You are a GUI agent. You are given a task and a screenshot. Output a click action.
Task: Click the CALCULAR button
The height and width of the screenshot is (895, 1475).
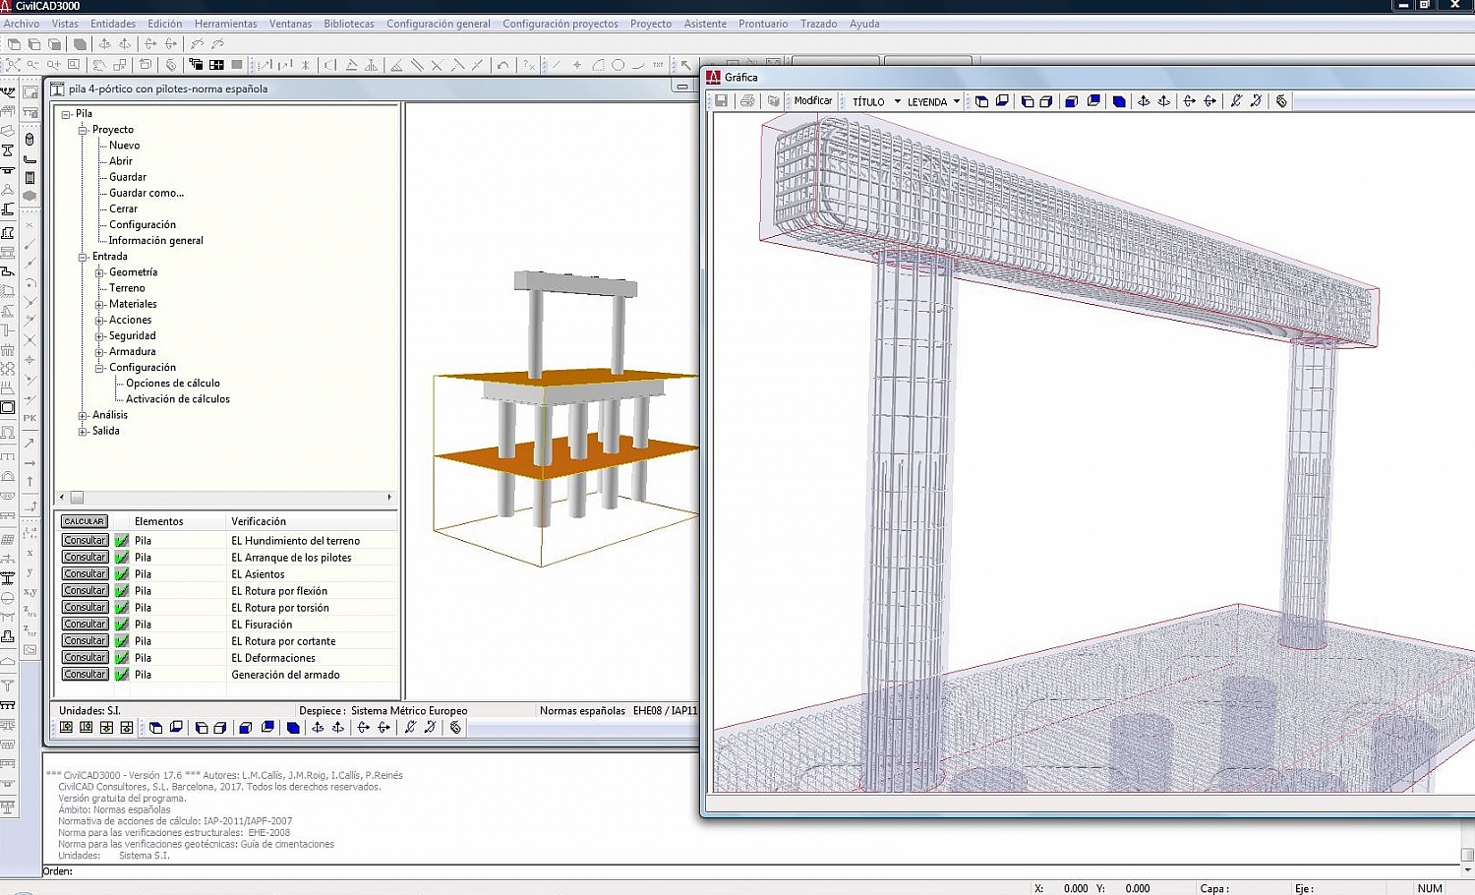tap(84, 521)
